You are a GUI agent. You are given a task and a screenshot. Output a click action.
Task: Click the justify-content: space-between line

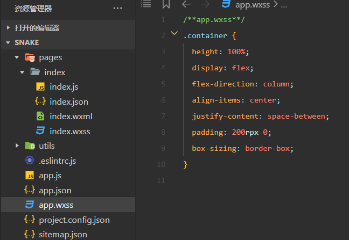(x=261, y=116)
